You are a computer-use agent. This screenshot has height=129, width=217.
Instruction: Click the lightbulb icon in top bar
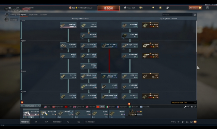[x=153, y=8]
